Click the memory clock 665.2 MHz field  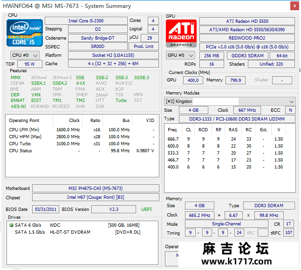click(x=199, y=216)
